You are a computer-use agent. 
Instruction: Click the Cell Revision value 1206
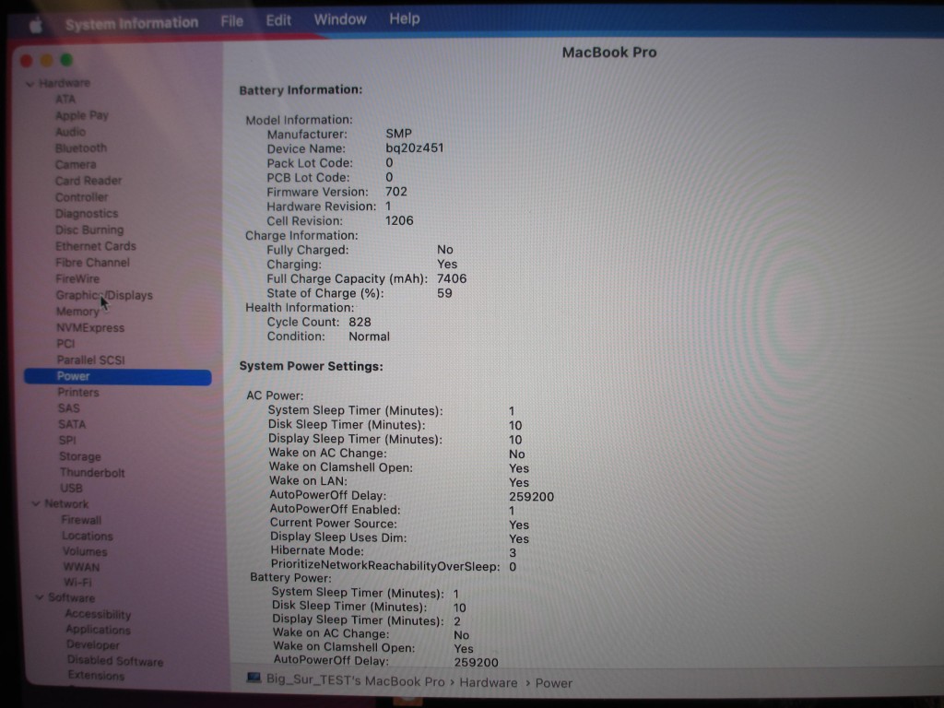399,221
